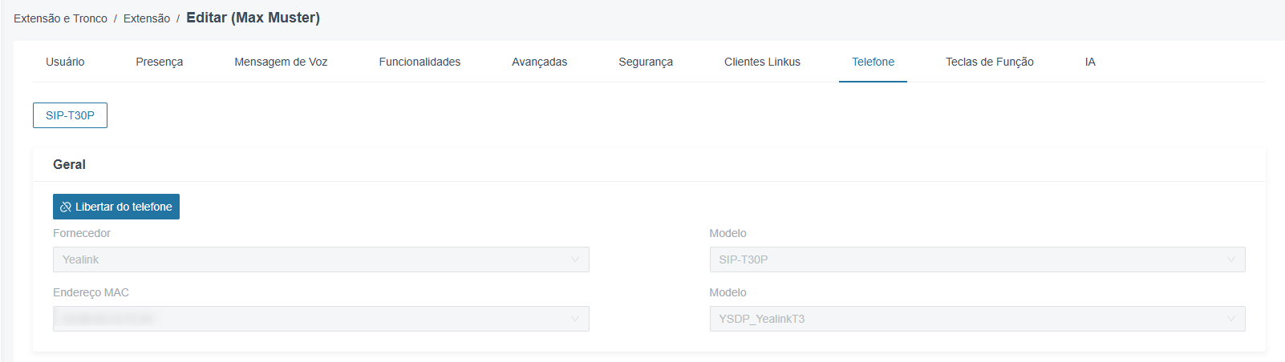Open the Modelo dropdown showing SIP-T30P
Image resolution: width=1285 pixels, height=362 pixels.
point(977,259)
